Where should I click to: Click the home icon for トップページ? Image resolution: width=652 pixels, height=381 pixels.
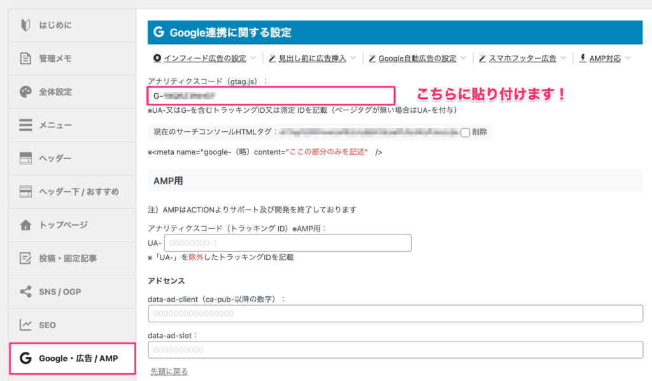tap(25, 225)
